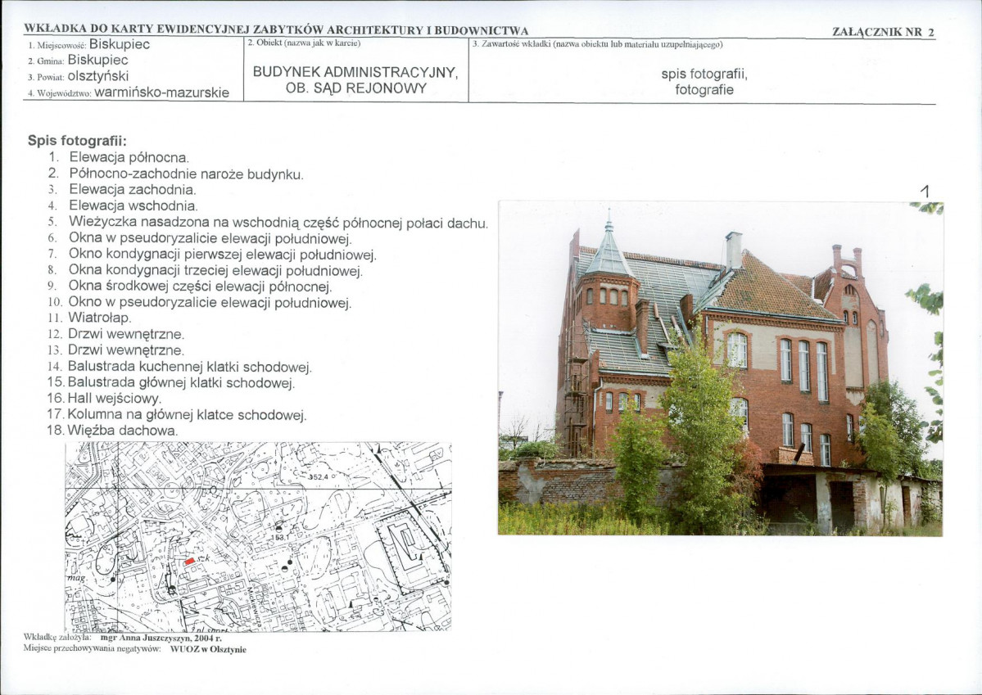Click list item '11. Wiatrołap.'
The width and height of the screenshot is (982, 695).
coord(89,318)
